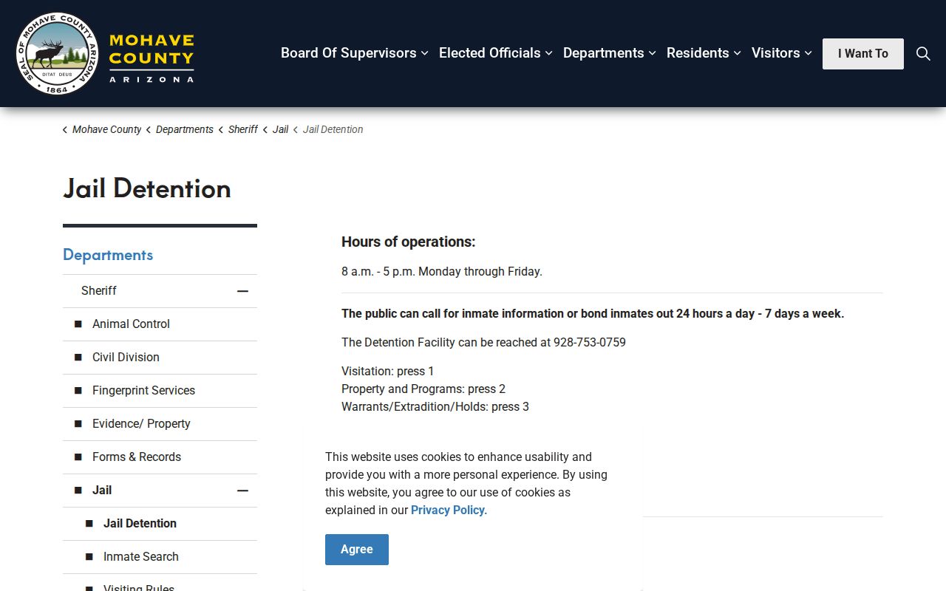Agree to the cookie notice
The image size is (946, 591).
pos(357,550)
